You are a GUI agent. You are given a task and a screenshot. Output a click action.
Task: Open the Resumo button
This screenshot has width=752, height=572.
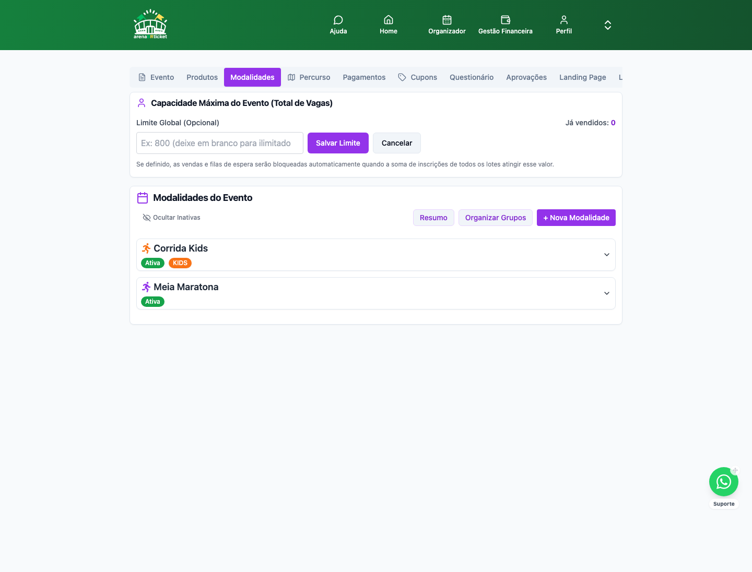click(x=433, y=218)
